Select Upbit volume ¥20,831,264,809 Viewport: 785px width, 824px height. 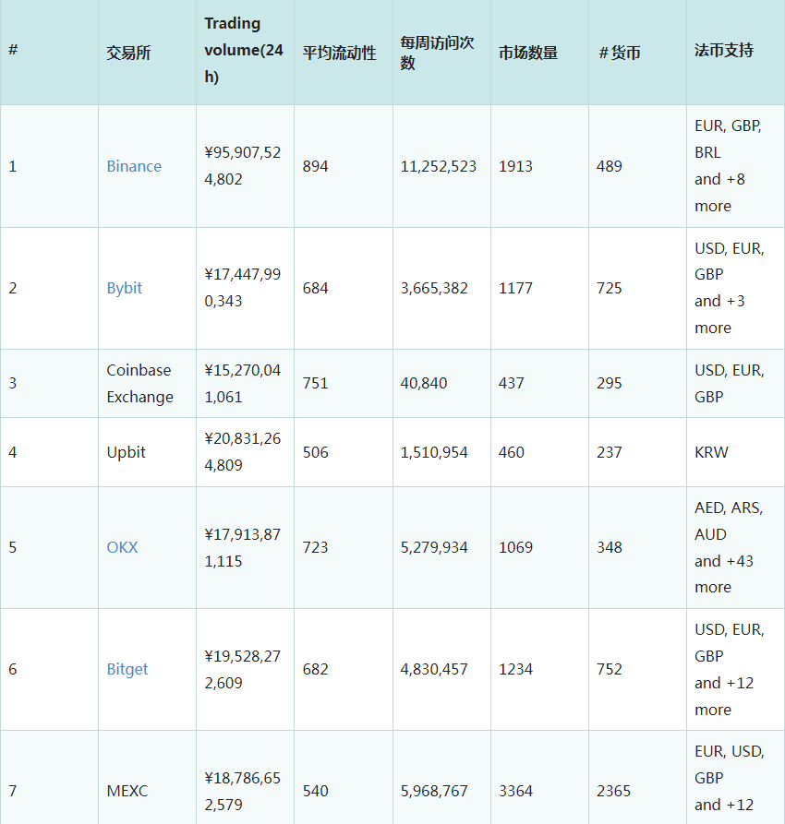(243, 451)
